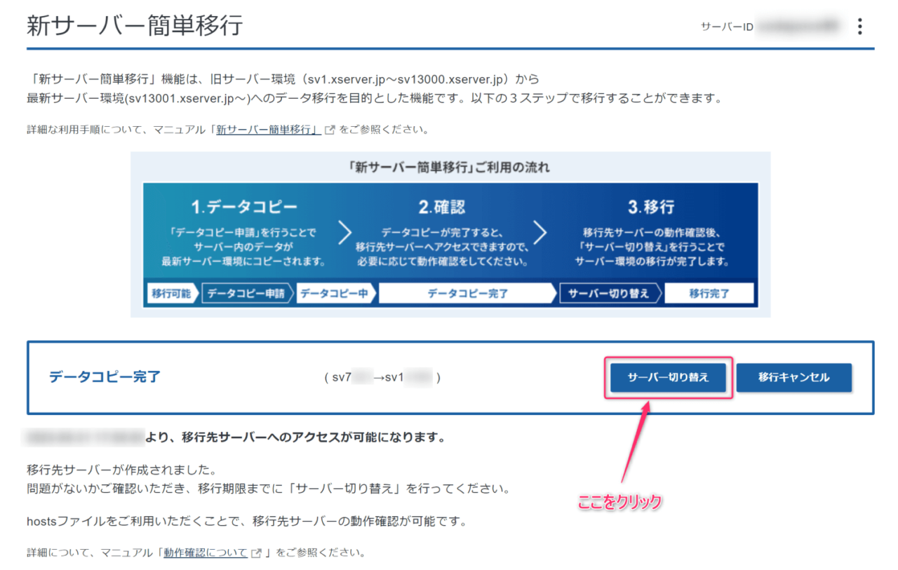
Task: Select the データコピー完了 status heading
Action: point(105,377)
